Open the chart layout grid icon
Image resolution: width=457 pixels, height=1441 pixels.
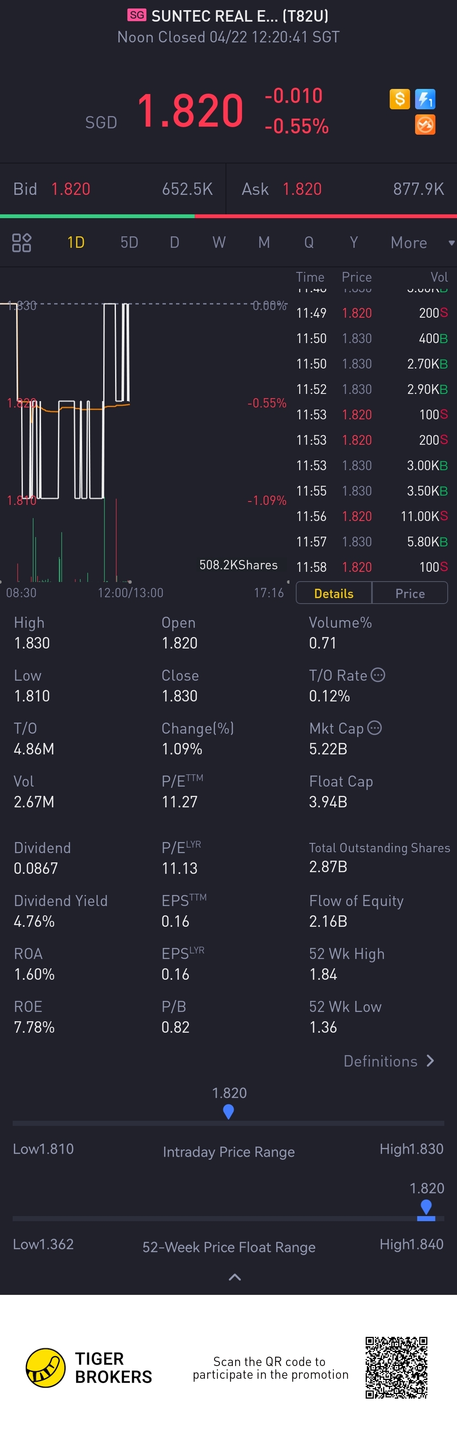pos(21,243)
